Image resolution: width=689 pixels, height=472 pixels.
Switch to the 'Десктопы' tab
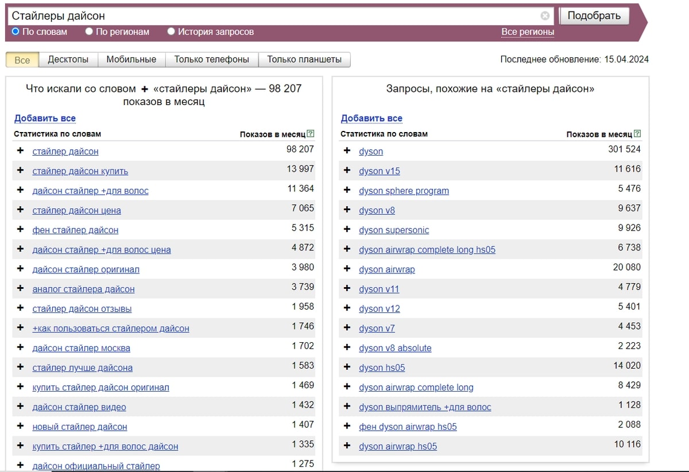pos(68,60)
